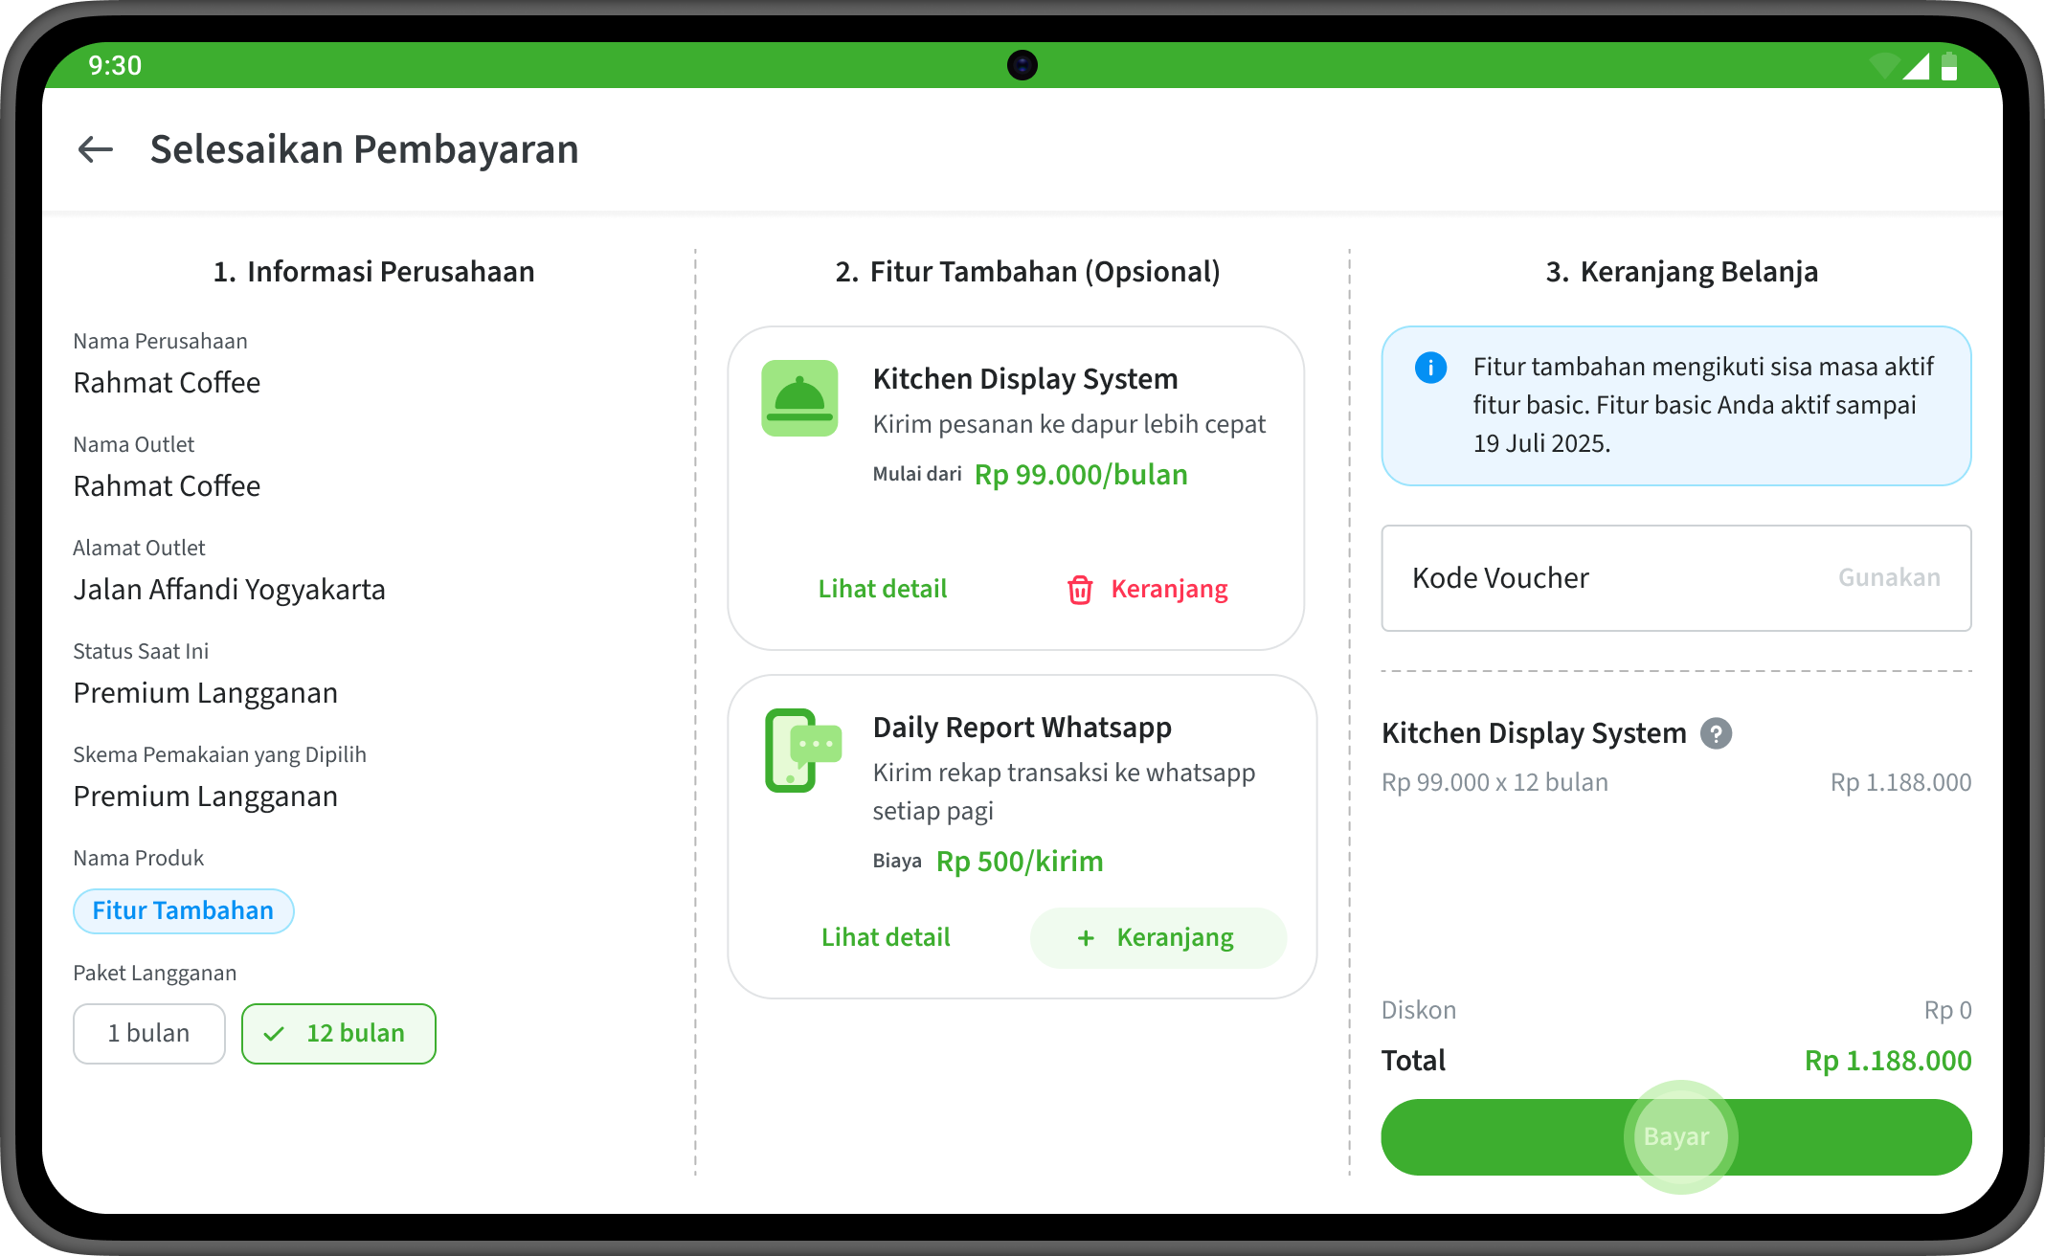Open Lihat detail for Kitchen Display System
The width and height of the screenshot is (2045, 1256).
pyautogui.click(x=883, y=590)
